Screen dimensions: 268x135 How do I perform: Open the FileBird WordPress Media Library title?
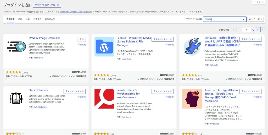pos(134,42)
